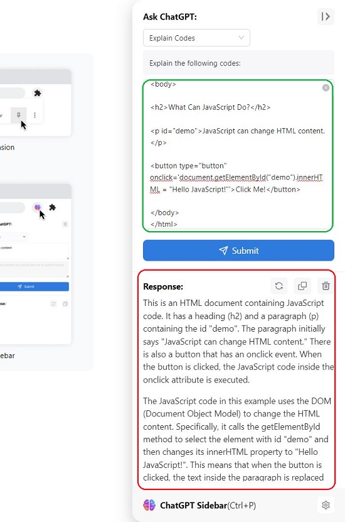Click the ChatGPT Sidebar(Ctrl+P) label

208,506
